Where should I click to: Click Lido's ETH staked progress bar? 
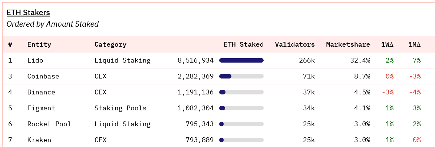241,60
